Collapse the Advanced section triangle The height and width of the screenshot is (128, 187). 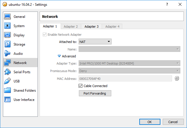[59, 56]
